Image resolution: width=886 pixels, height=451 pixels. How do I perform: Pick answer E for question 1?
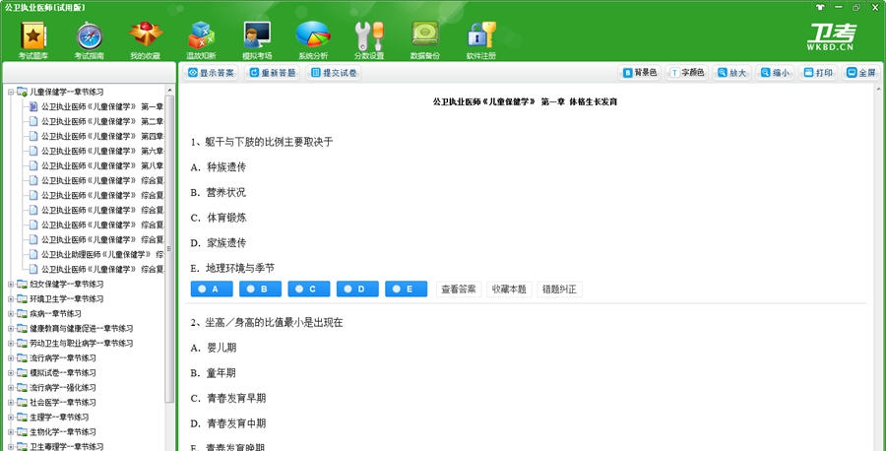tap(405, 290)
